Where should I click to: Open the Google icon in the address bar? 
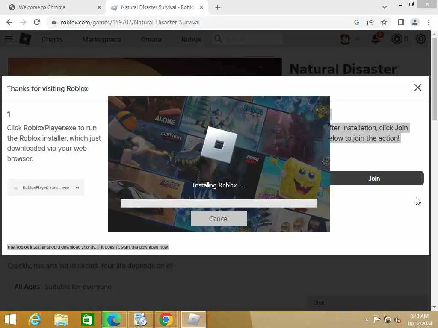pos(356,22)
